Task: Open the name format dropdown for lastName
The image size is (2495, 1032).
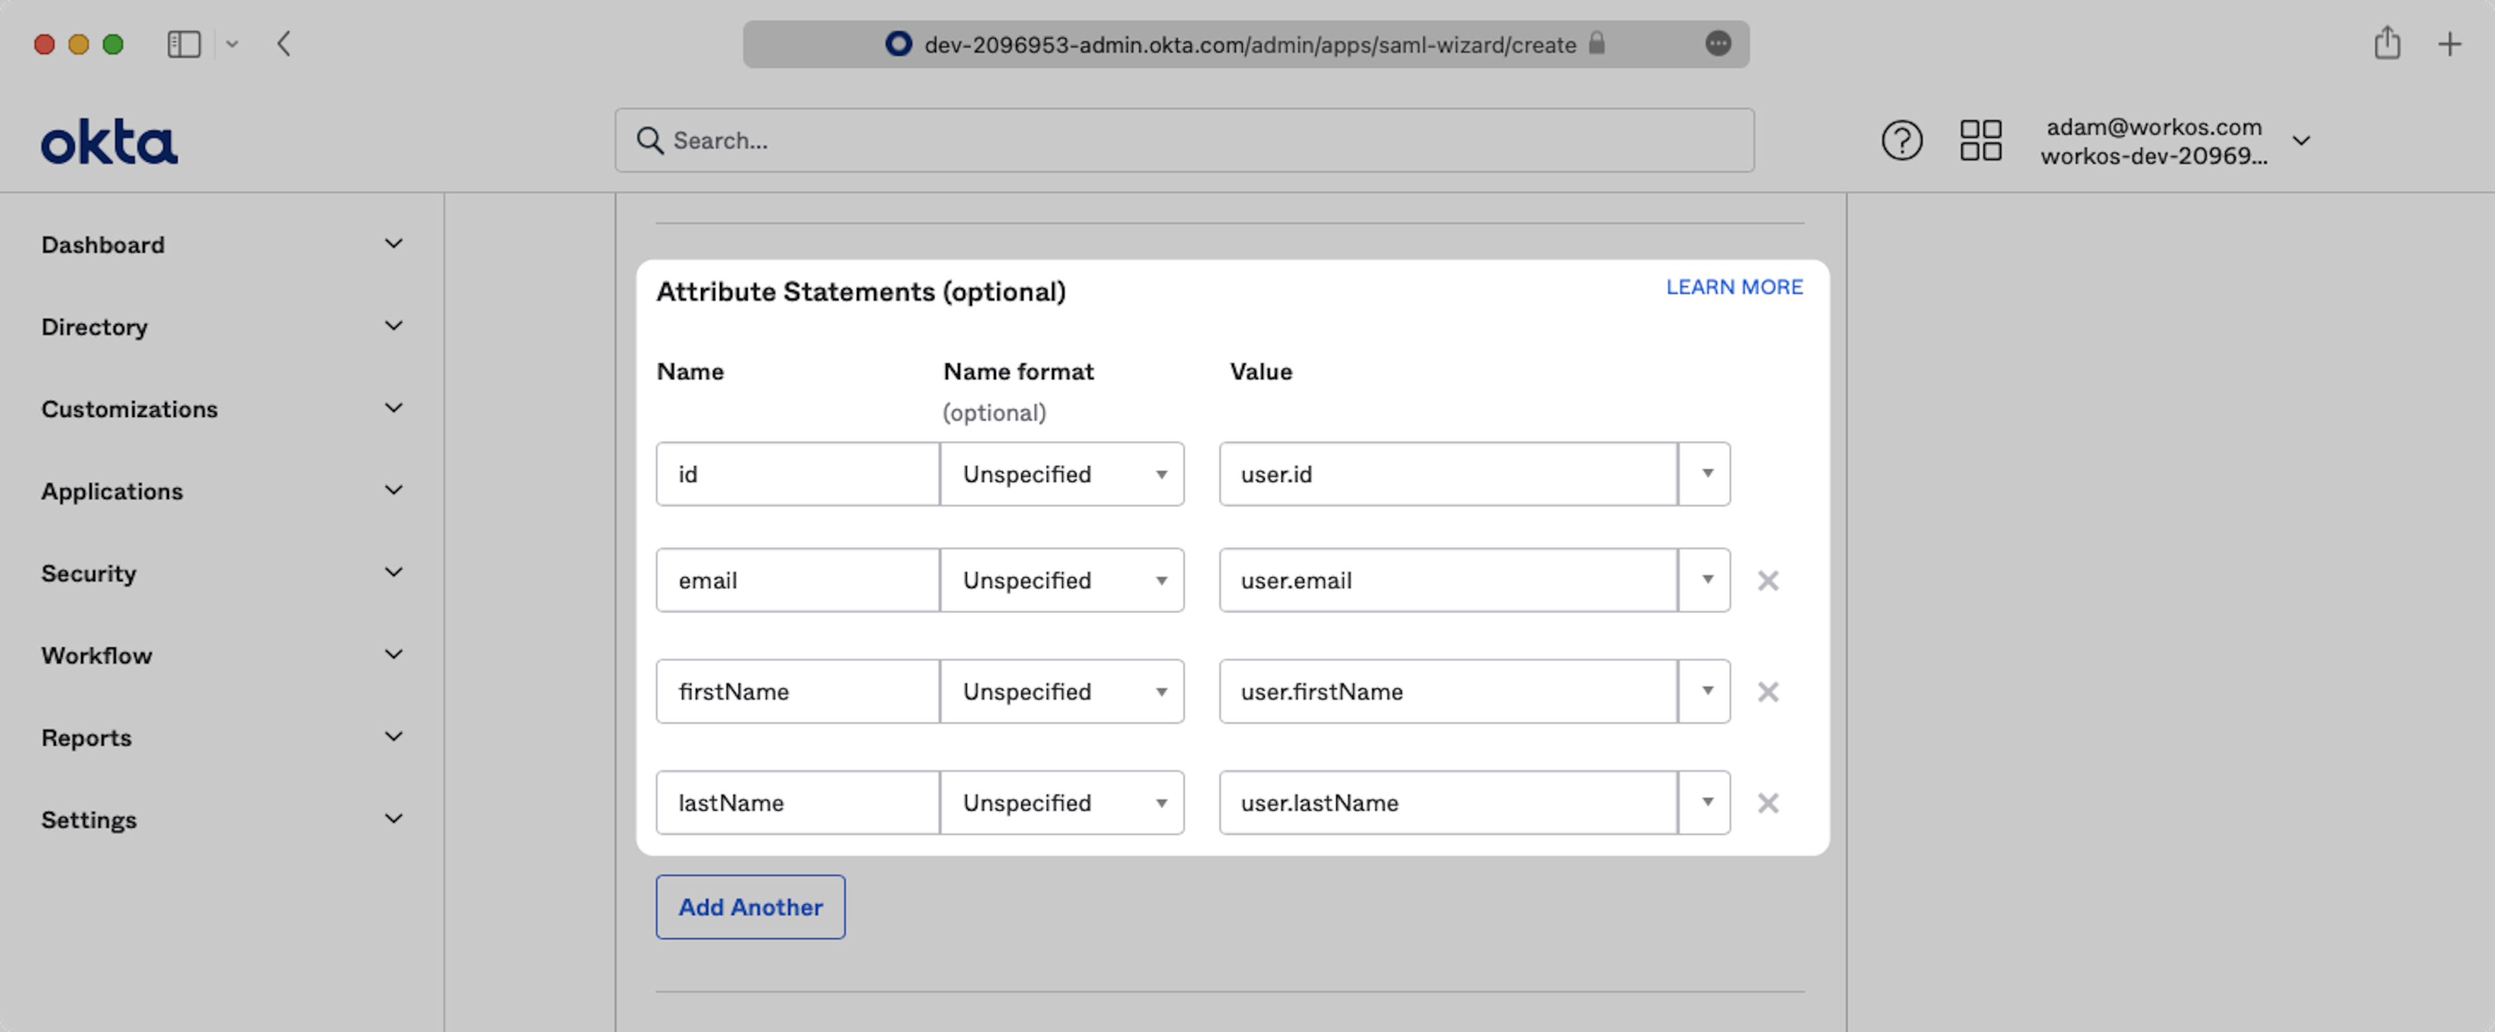Action: 1062,803
